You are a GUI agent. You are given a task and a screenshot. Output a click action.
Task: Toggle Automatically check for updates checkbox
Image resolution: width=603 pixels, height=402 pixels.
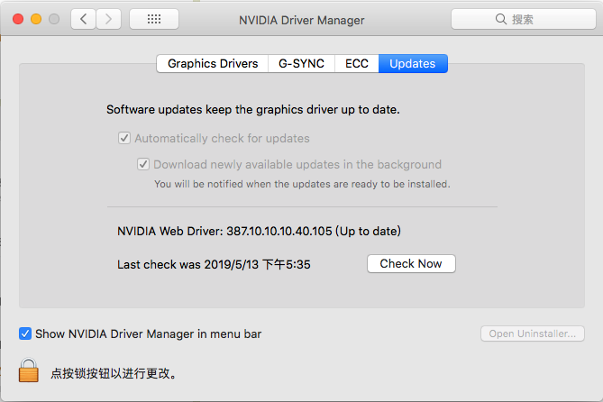(x=124, y=138)
